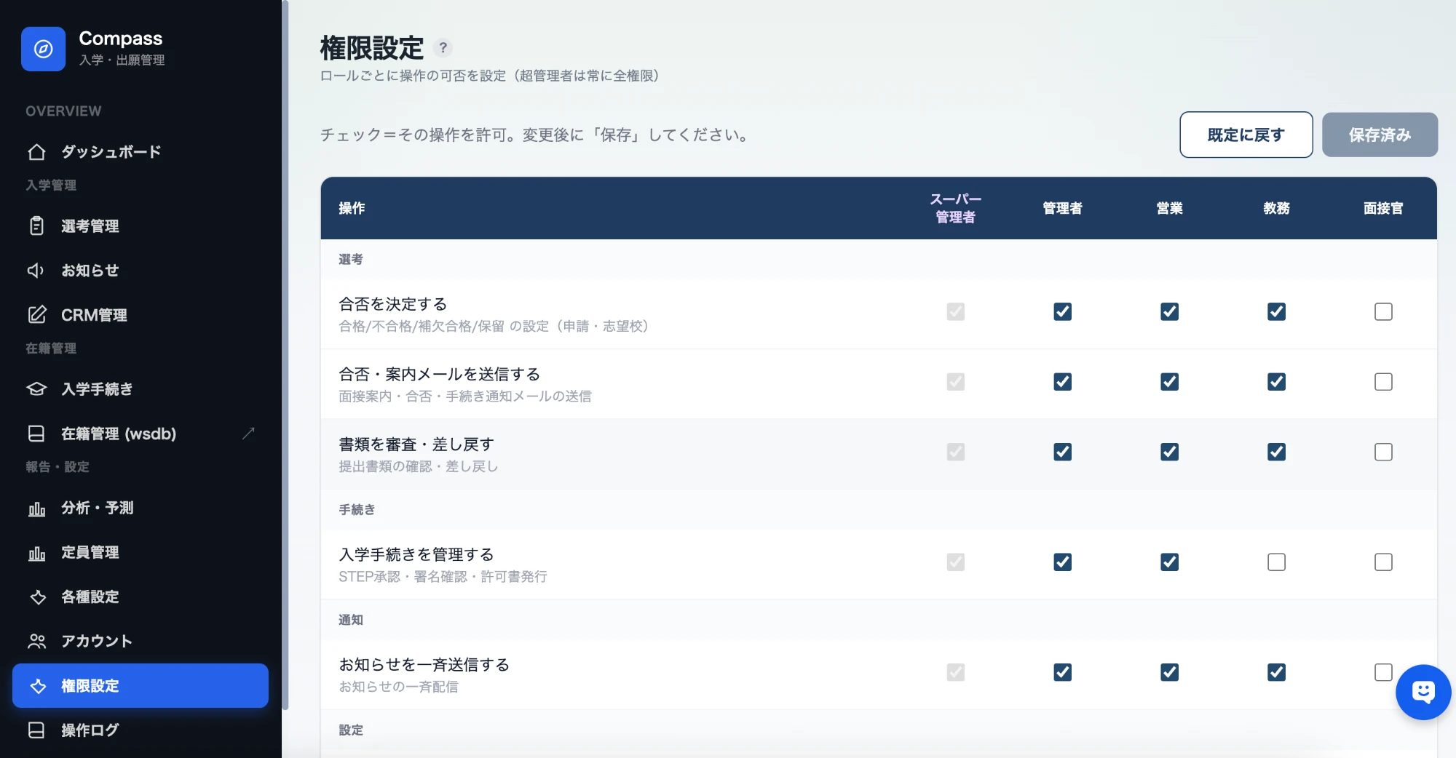Enable 面接官 for 入学手続きを管理する
Screen dimensions: 1456x758
tap(1383, 562)
